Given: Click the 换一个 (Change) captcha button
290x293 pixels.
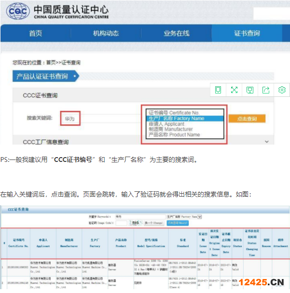Looking at the screenshot, I should (153, 223).
